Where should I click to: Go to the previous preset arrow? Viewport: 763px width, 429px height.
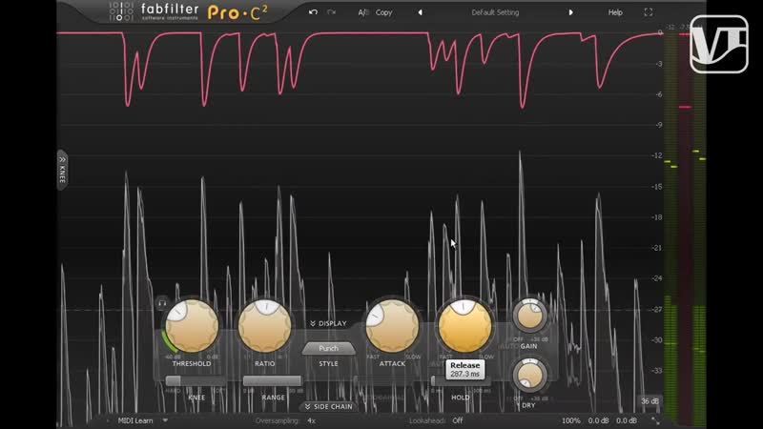click(421, 12)
